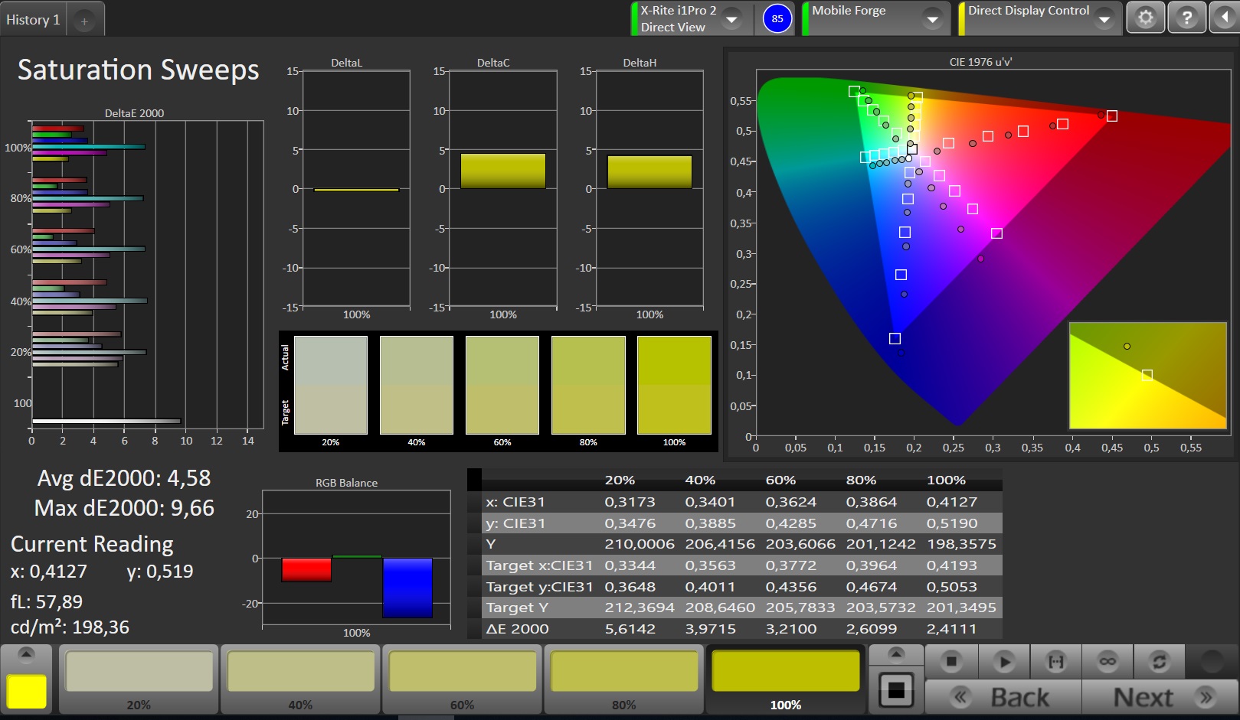This screenshot has width=1240, height=720.
Task: Click the left-arrow collapse panel icon
Action: [1225, 18]
